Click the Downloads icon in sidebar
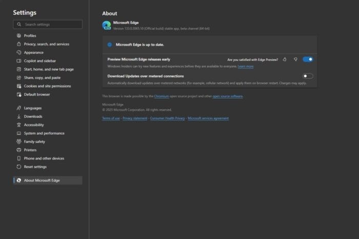 point(19,116)
